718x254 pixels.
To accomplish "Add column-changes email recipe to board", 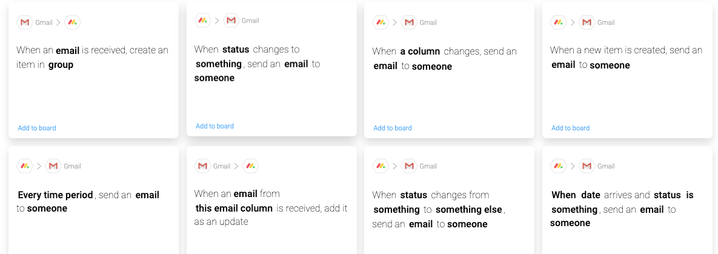I will click(x=393, y=128).
